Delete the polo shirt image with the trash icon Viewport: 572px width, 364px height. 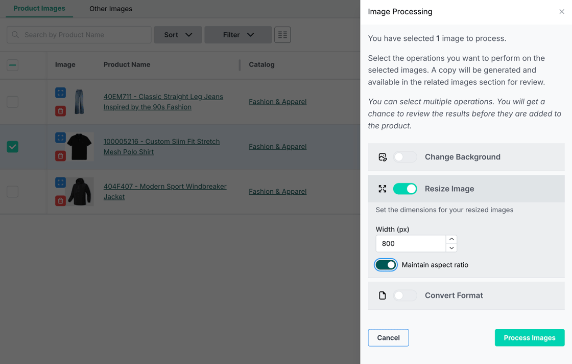60,156
